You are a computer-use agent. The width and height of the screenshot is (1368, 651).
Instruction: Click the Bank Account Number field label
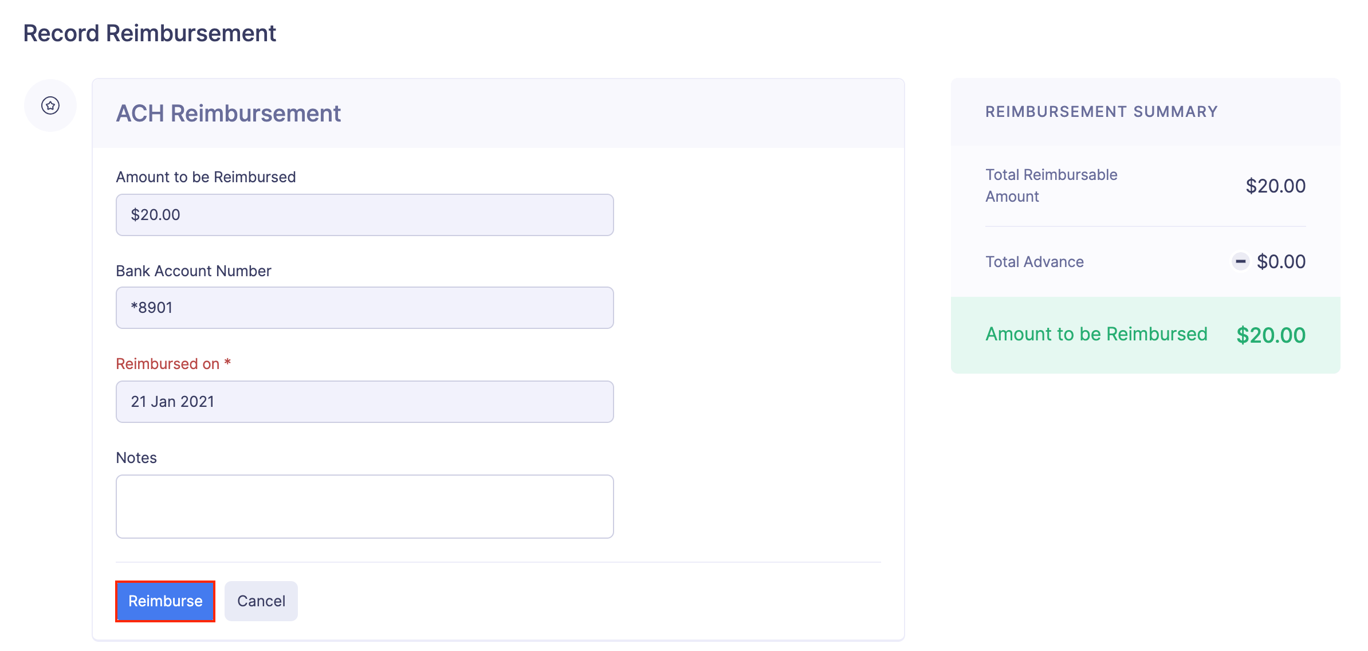194,271
